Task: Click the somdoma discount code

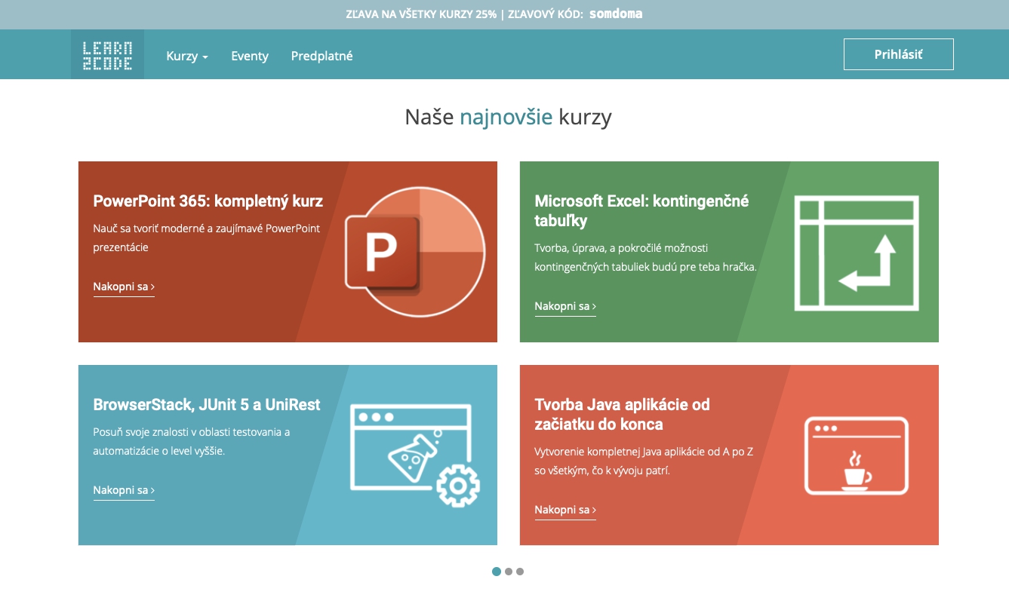Action: (x=616, y=14)
